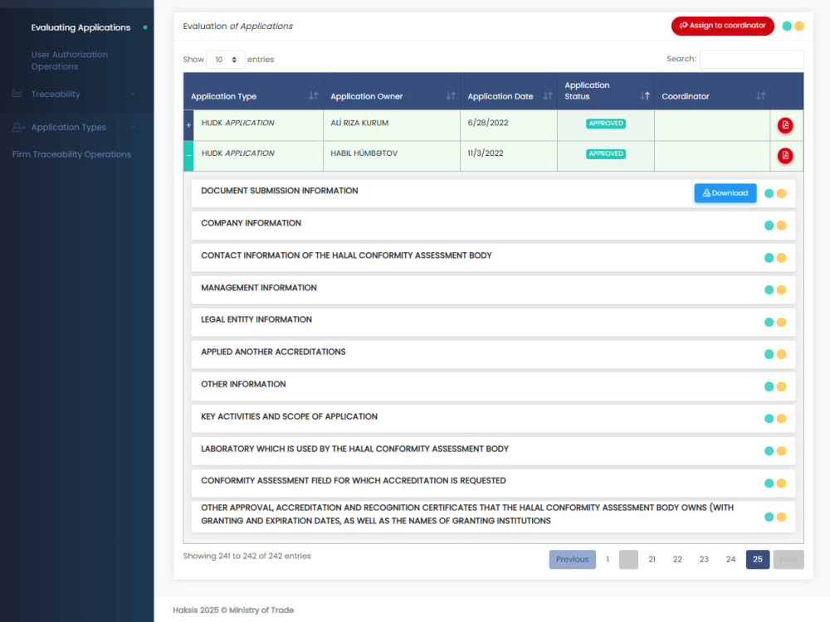
Task: Expand the Ali Riza Kurum row
Action: (x=188, y=125)
